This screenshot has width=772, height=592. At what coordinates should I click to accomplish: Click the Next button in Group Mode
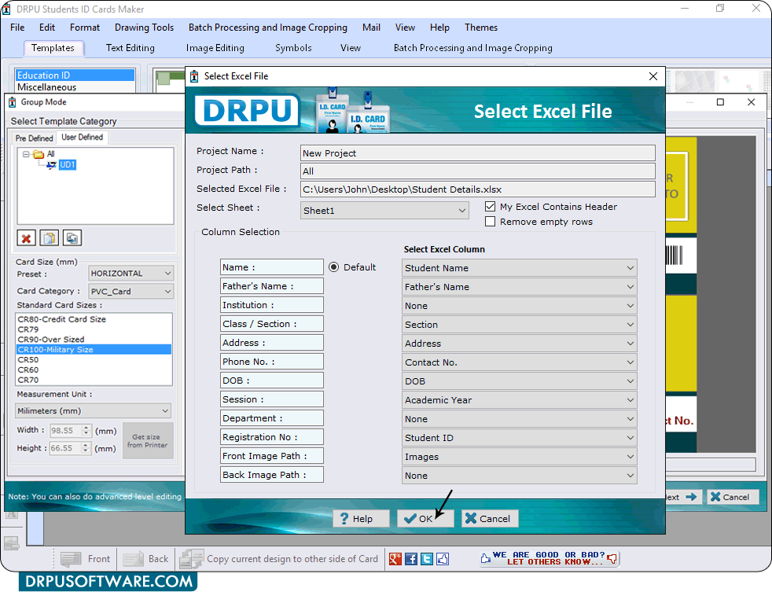click(682, 497)
